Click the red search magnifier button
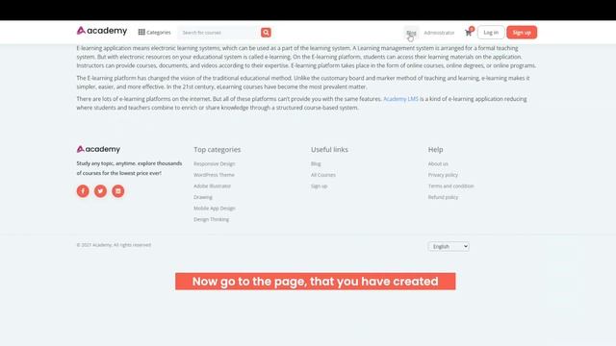 coord(266,33)
